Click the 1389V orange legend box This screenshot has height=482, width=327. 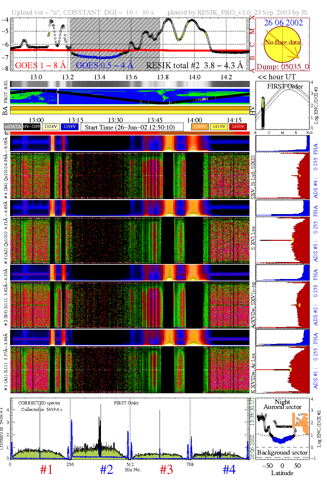click(200, 127)
